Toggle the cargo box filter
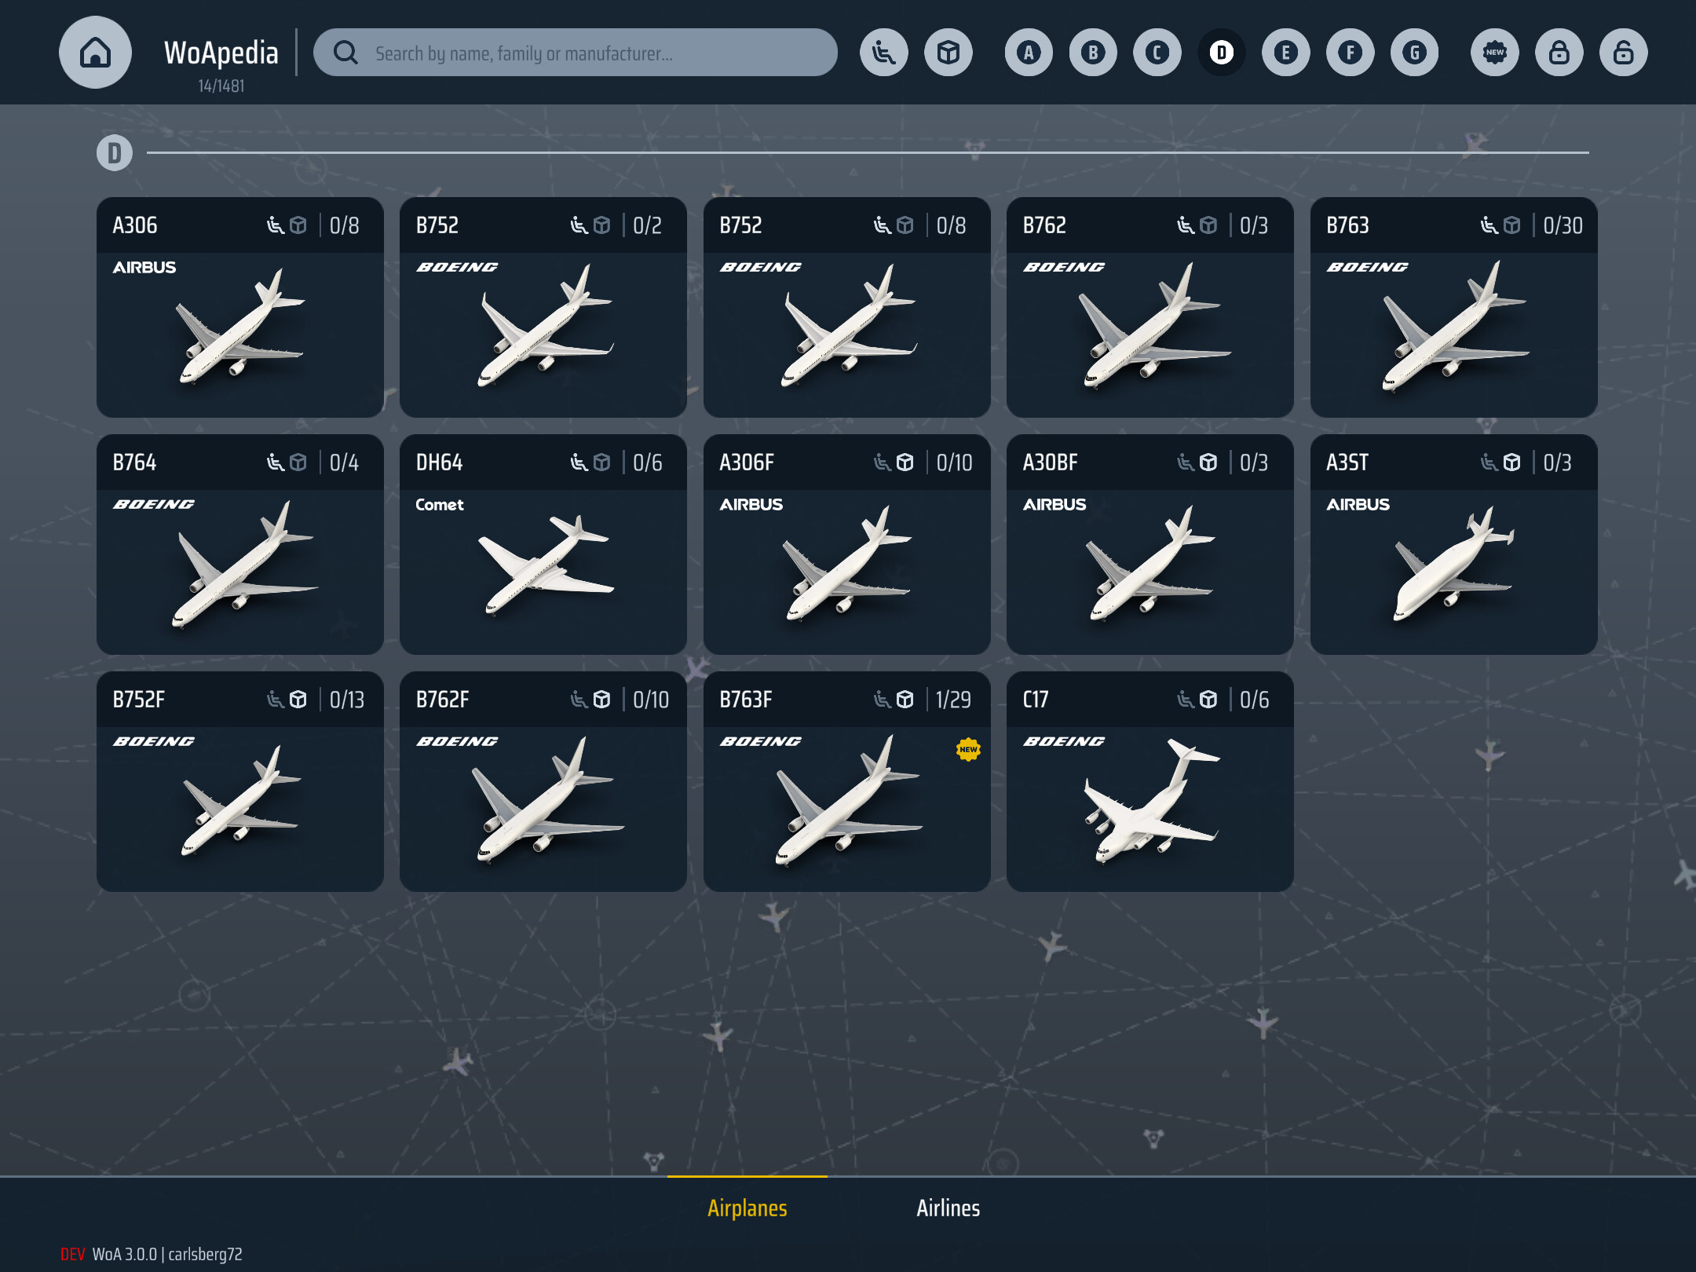 coord(948,53)
